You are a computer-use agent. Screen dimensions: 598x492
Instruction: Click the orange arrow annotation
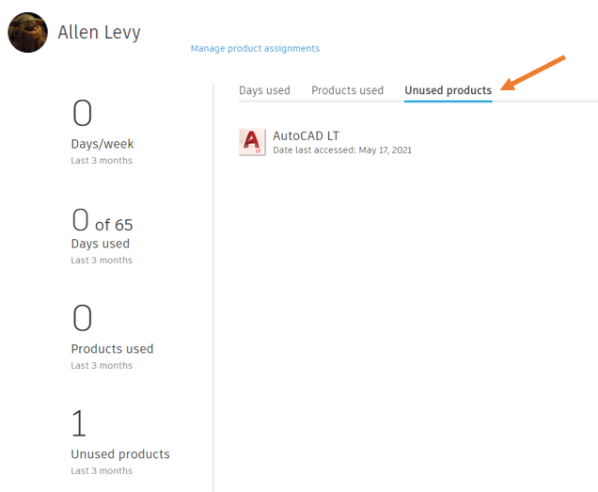click(533, 72)
